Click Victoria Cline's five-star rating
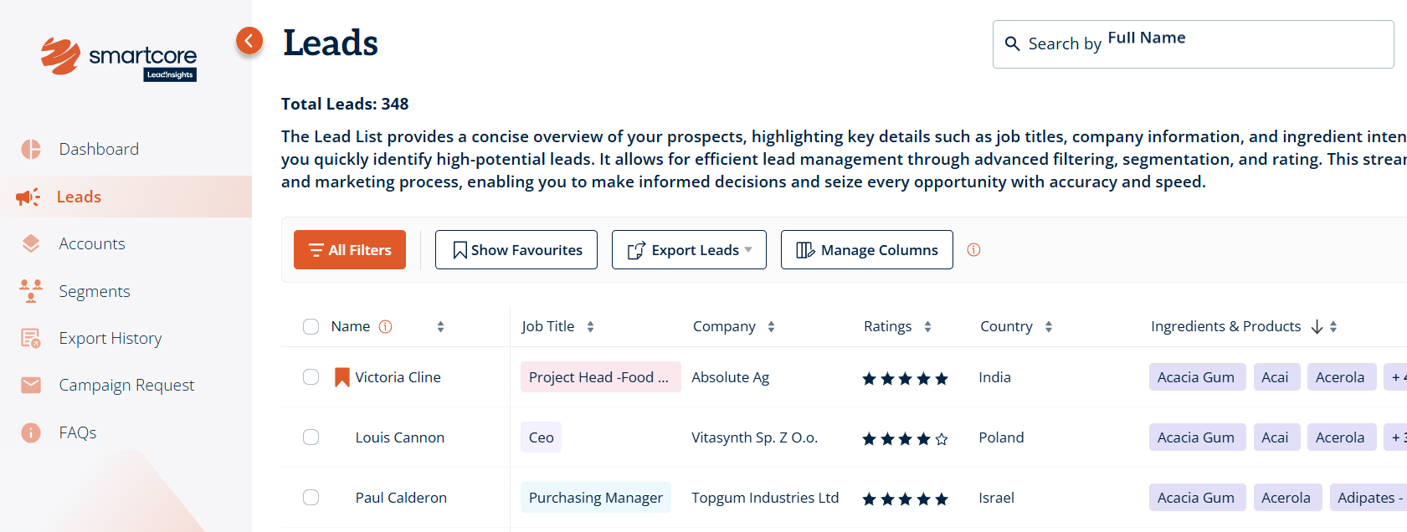The width and height of the screenshot is (1407, 532). click(905, 378)
